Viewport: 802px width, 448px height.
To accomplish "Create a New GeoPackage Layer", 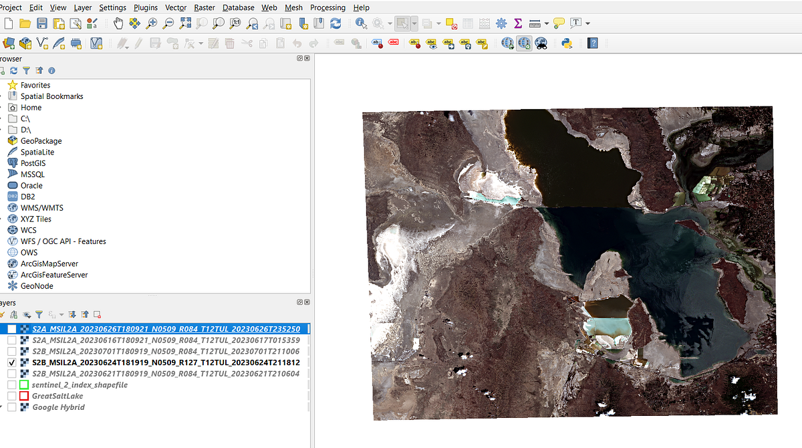I will [x=25, y=42].
